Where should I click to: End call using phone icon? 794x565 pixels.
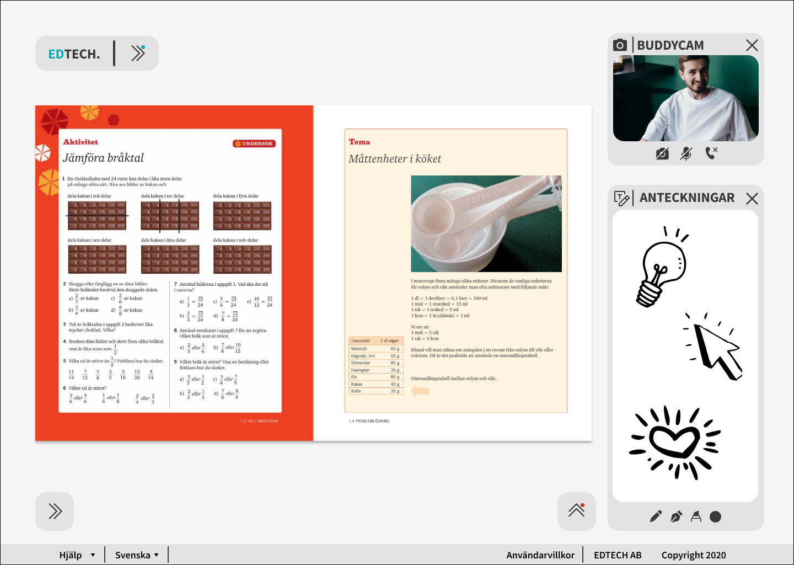(x=711, y=153)
